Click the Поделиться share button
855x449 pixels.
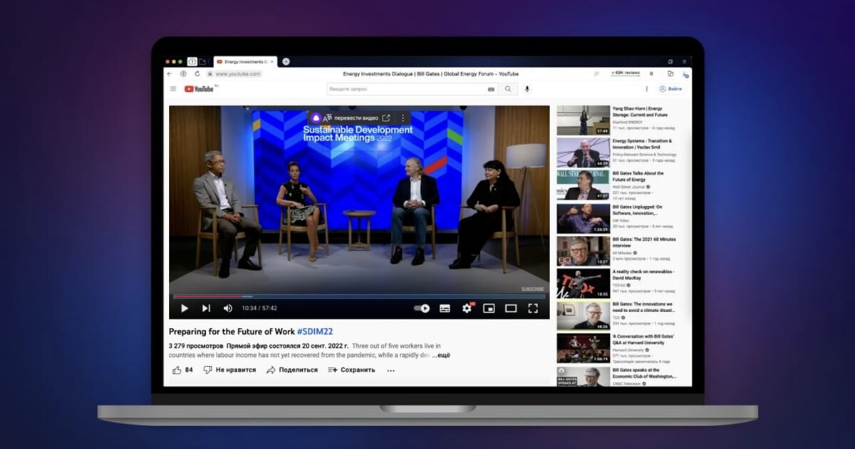click(x=292, y=370)
